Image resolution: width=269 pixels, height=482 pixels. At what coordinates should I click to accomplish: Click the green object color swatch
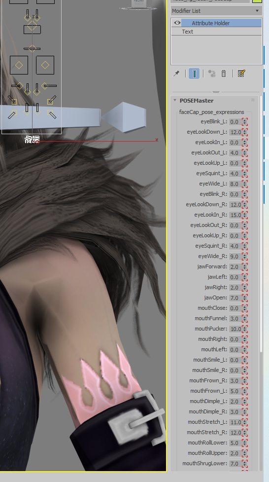tap(257, 1)
